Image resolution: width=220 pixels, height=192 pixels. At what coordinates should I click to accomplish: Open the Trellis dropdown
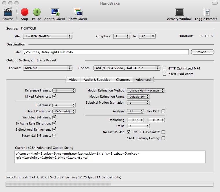(138, 126)
